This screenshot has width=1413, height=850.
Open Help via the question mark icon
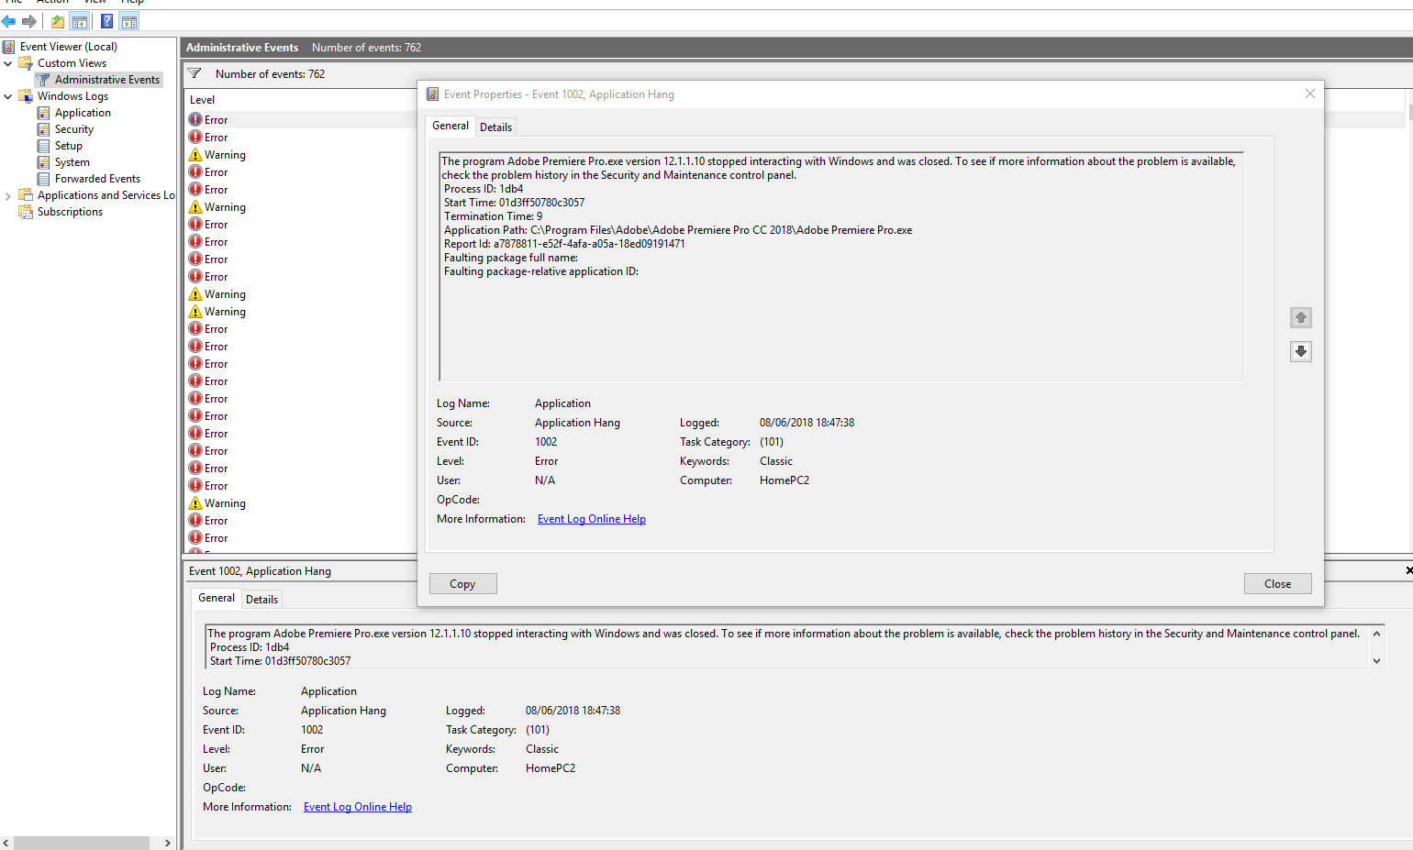107,21
